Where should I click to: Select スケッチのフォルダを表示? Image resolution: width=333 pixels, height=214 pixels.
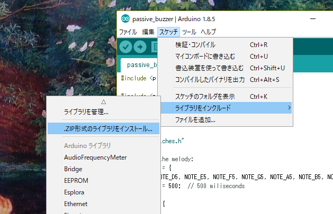(226, 97)
